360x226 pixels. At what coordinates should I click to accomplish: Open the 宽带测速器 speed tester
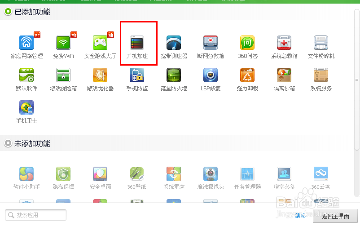(174, 43)
